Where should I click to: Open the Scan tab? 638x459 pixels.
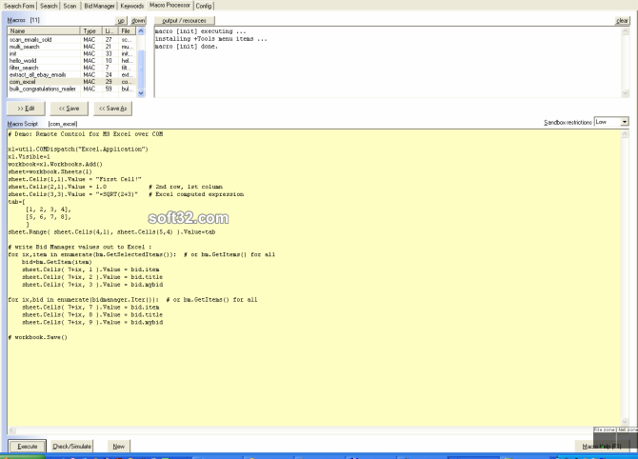tap(70, 6)
